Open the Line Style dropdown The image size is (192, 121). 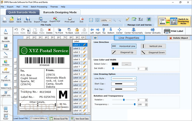coord(124,78)
